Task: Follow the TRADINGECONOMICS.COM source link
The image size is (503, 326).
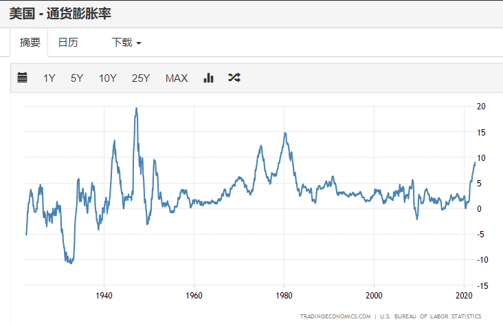Action: (335, 316)
